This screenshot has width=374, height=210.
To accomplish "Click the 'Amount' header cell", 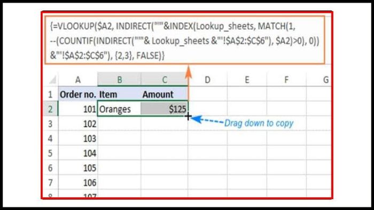I will (x=165, y=94).
